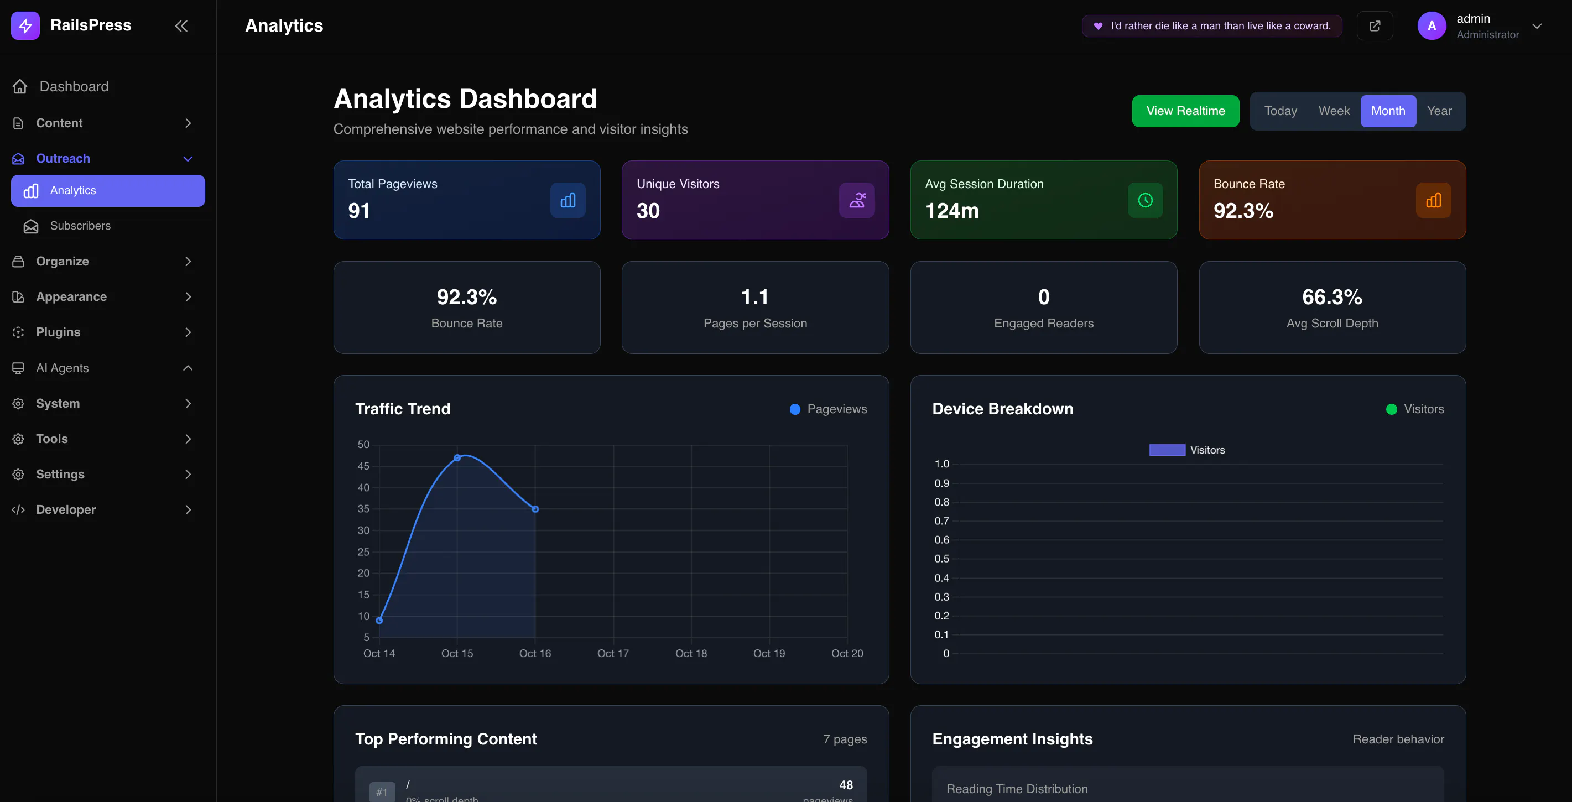Click the Oct 16 data point on Traffic Trend
1572x802 pixels.
click(x=535, y=509)
